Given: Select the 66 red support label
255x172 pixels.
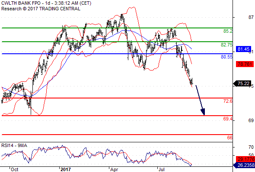Looking at the screenshot, I should pos(230,138).
